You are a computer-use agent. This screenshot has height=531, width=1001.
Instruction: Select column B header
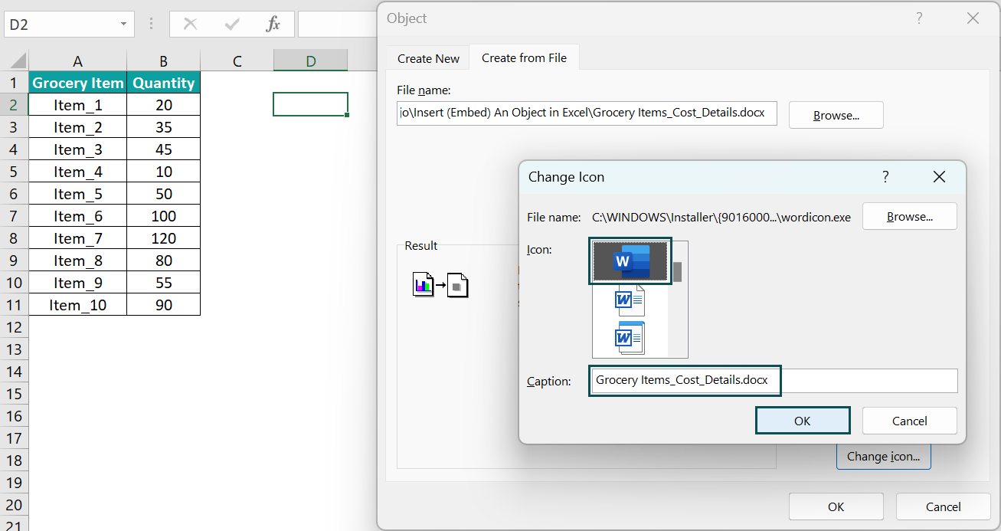tap(163, 61)
